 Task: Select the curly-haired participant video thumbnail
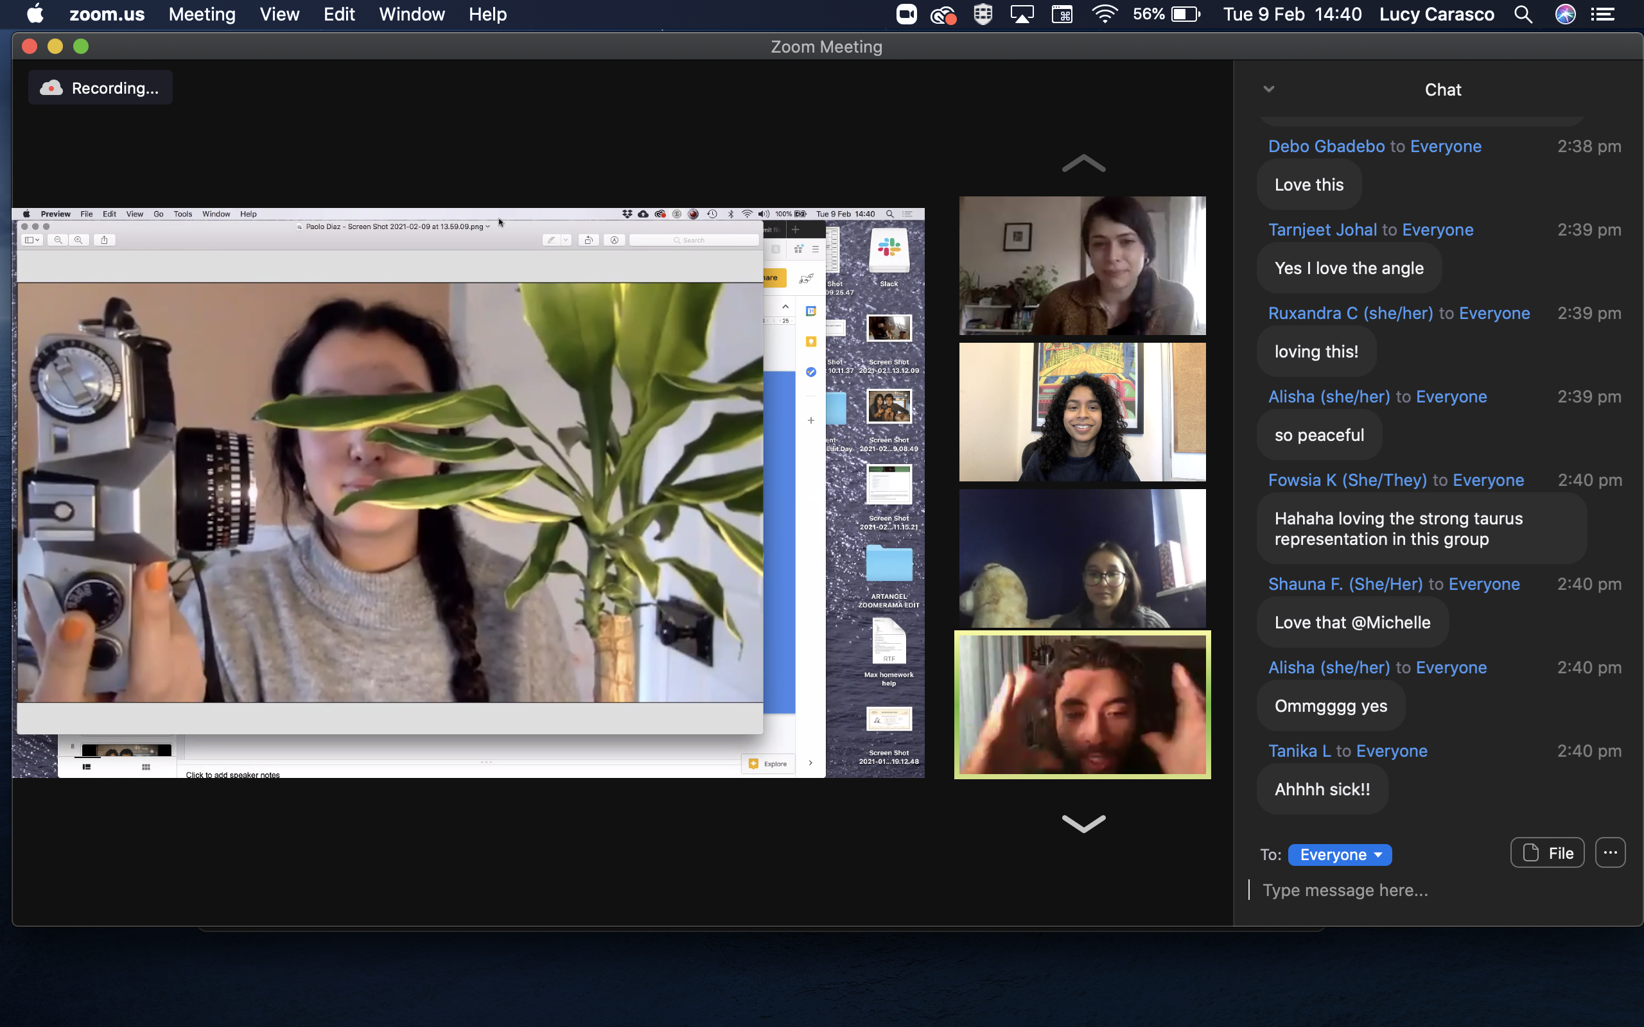[1082, 412]
